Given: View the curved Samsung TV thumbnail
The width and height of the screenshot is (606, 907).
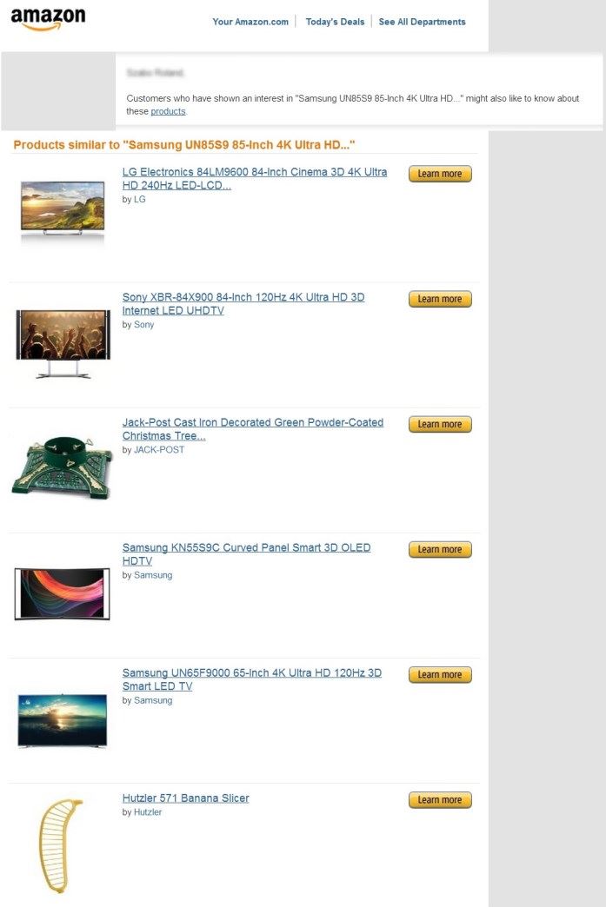Looking at the screenshot, I should click(62, 594).
